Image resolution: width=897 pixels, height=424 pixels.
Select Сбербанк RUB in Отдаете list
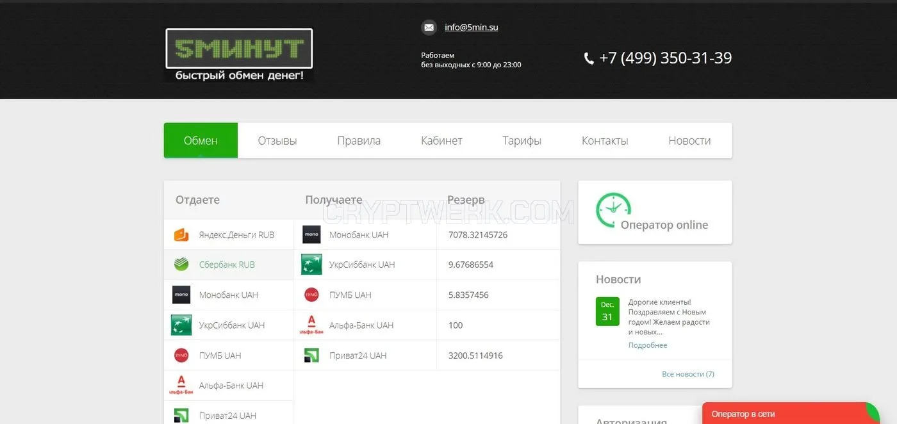click(229, 265)
